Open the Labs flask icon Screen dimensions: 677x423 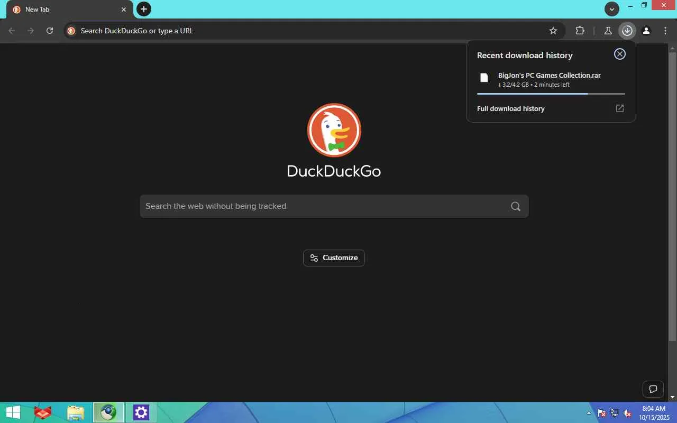[x=608, y=31]
